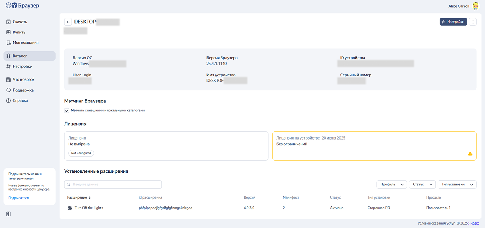Go to Моя компания in sidebar
This screenshot has height=228, width=485.
pyautogui.click(x=25, y=43)
